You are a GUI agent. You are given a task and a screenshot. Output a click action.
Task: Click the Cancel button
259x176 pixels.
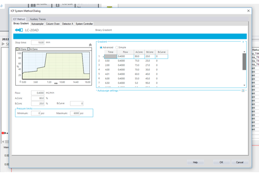pos(240,162)
